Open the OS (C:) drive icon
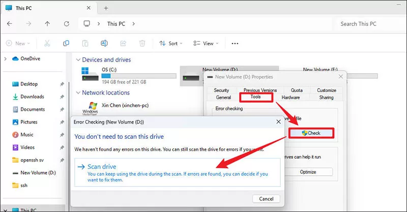The width and height of the screenshot is (407, 212). click(x=90, y=74)
